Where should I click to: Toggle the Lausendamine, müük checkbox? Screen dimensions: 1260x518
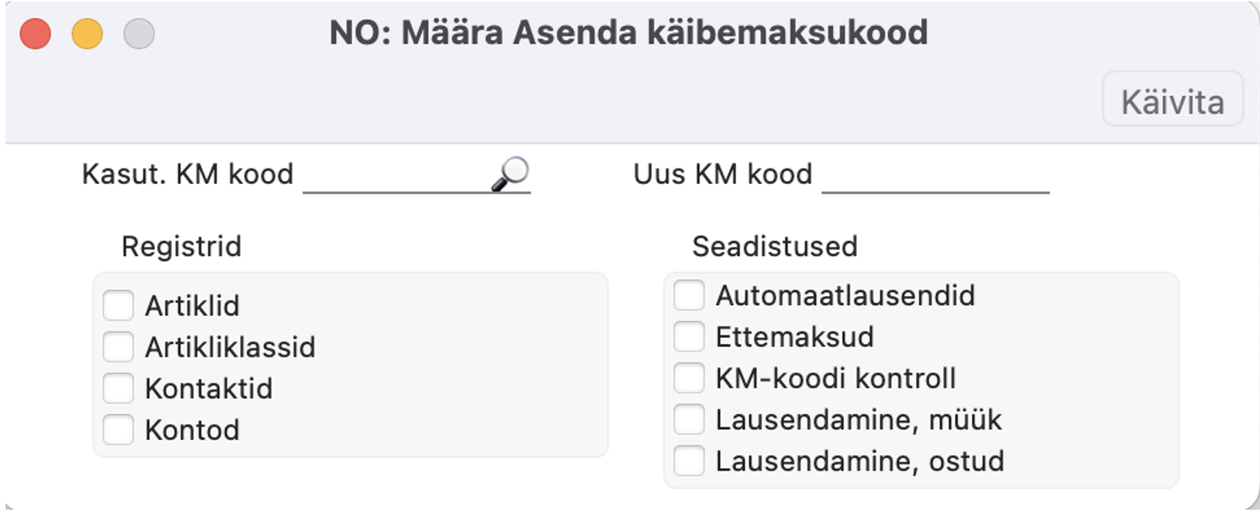pyautogui.click(x=689, y=419)
